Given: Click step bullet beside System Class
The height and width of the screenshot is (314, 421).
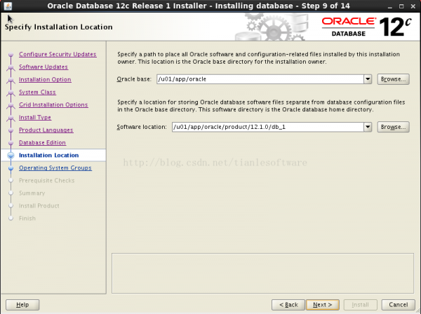Looking at the screenshot, I should pyautogui.click(x=11, y=93).
